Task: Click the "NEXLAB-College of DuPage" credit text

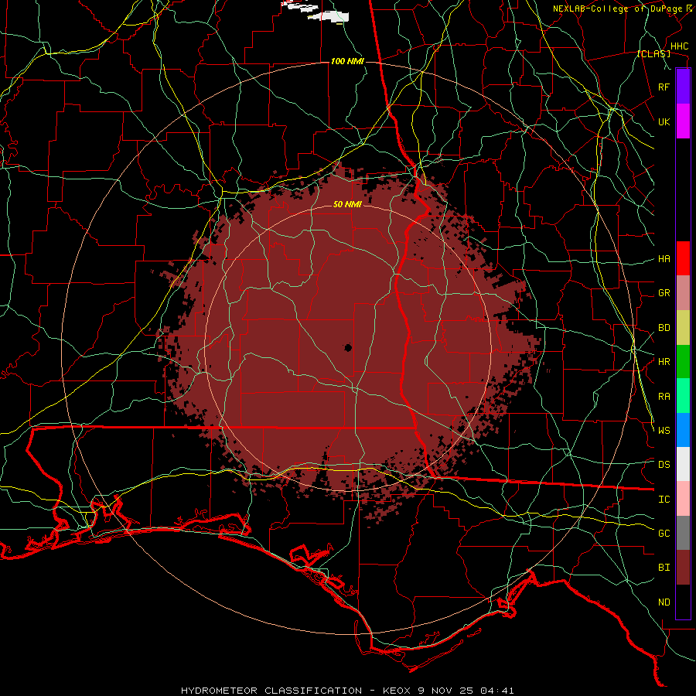Action: [618, 9]
